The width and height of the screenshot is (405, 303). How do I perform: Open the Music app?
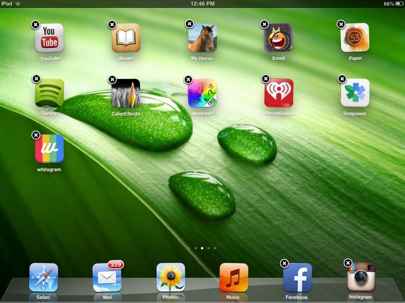tap(233, 278)
